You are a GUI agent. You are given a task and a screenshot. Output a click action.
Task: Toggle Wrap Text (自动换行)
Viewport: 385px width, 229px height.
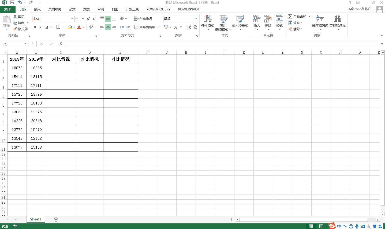tap(143, 19)
